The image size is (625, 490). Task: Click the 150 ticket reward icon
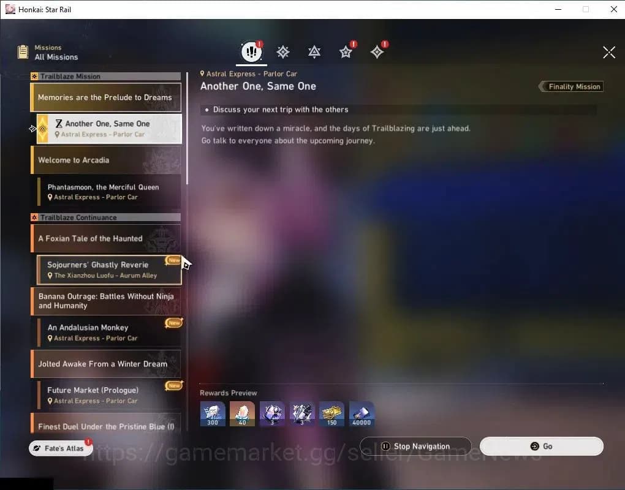(331, 413)
